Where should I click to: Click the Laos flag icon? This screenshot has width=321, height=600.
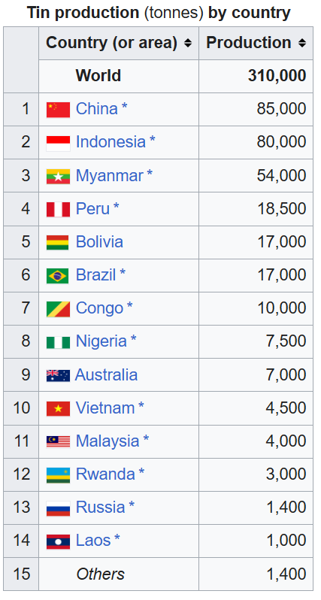tap(58, 541)
